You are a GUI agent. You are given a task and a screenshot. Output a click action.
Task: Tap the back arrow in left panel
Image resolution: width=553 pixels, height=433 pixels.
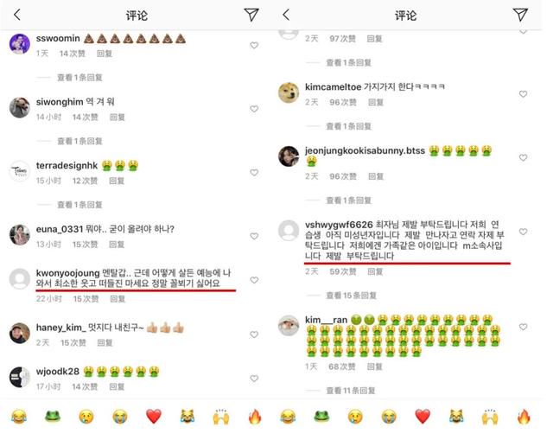click(17, 15)
